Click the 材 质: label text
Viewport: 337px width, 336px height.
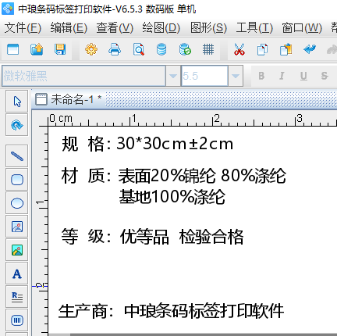click(x=87, y=176)
